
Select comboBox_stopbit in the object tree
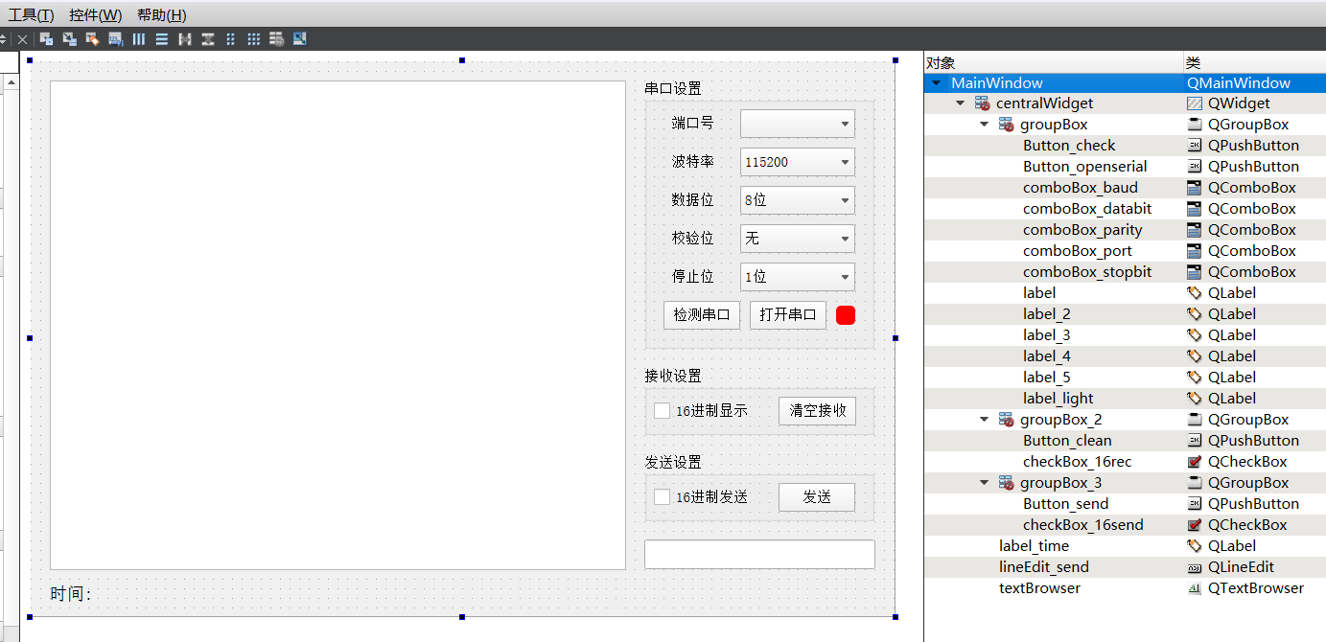pyautogui.click(x=1087, y=272)
